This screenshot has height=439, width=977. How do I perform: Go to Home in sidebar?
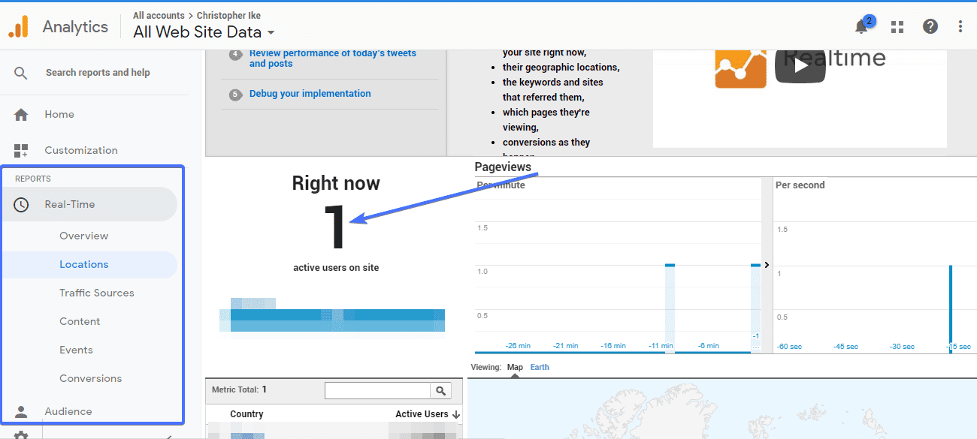[x=59, y=114]
